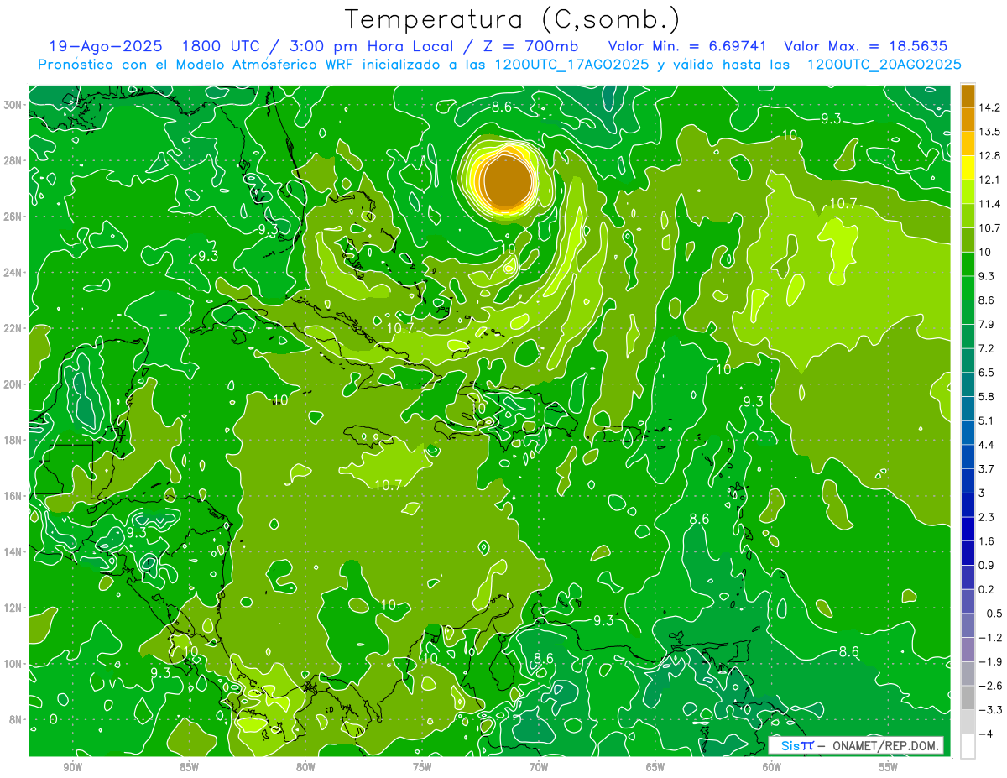Click the legend value "4.4"
Viewport: 1007px width, 778px height.
point(987,445)
